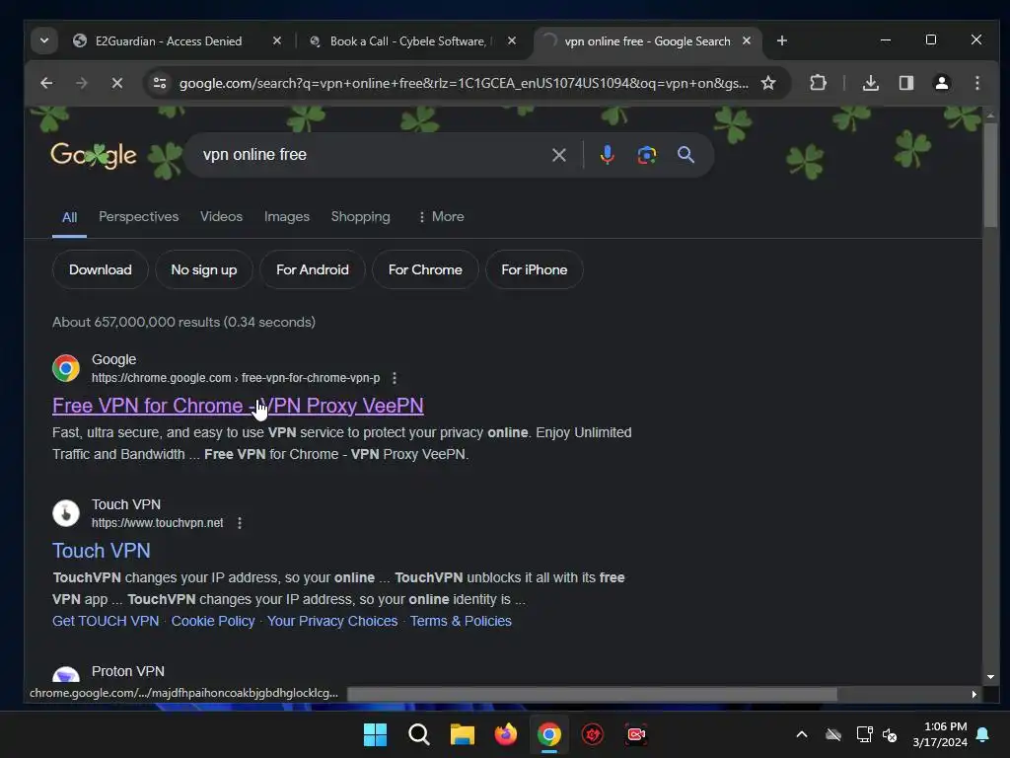Viewport: 1010px width, 758px height.
Task: Open options for touchvpn.net result
Action: coord(240,523)
